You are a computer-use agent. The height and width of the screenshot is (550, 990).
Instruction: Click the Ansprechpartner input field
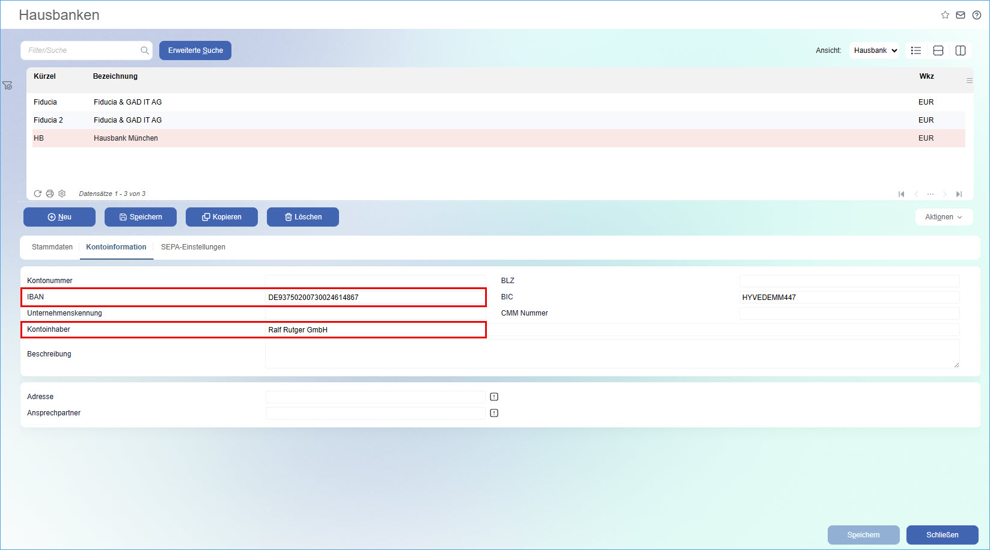point(376,413)
